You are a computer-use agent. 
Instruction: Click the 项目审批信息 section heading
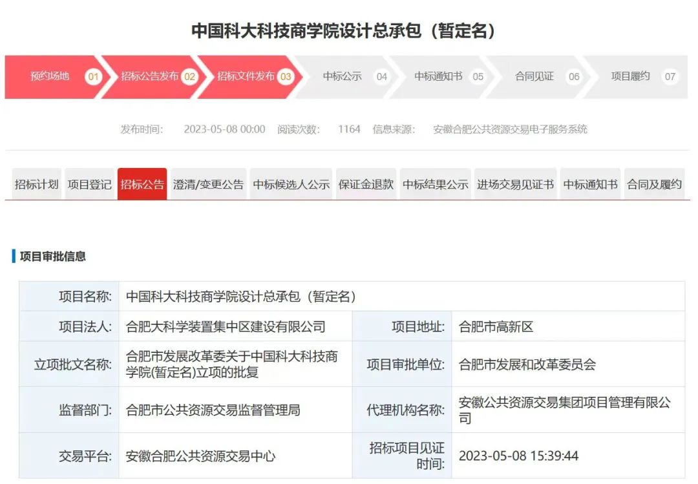tap(52, 257)
